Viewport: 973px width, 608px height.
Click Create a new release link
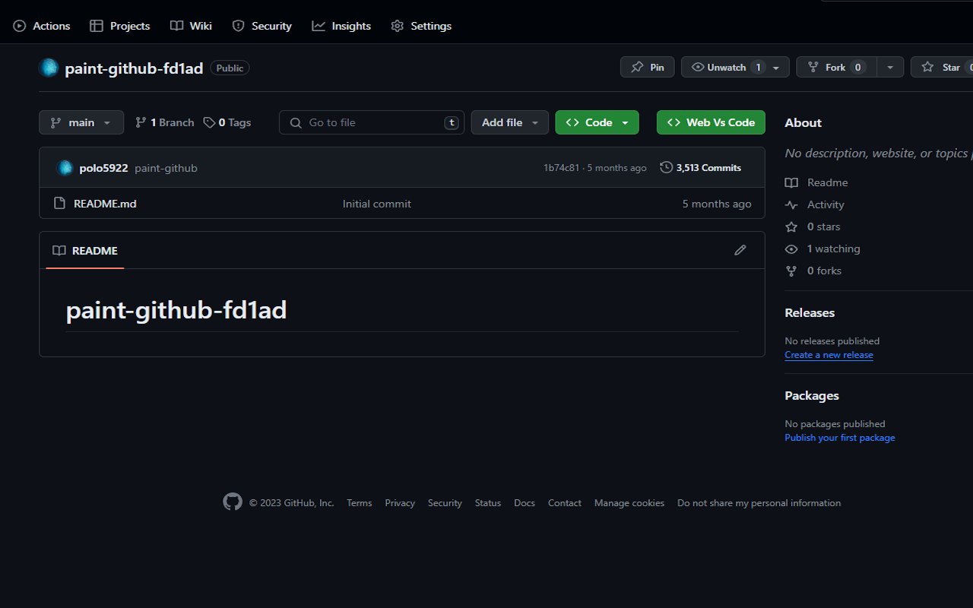point(829,355)
